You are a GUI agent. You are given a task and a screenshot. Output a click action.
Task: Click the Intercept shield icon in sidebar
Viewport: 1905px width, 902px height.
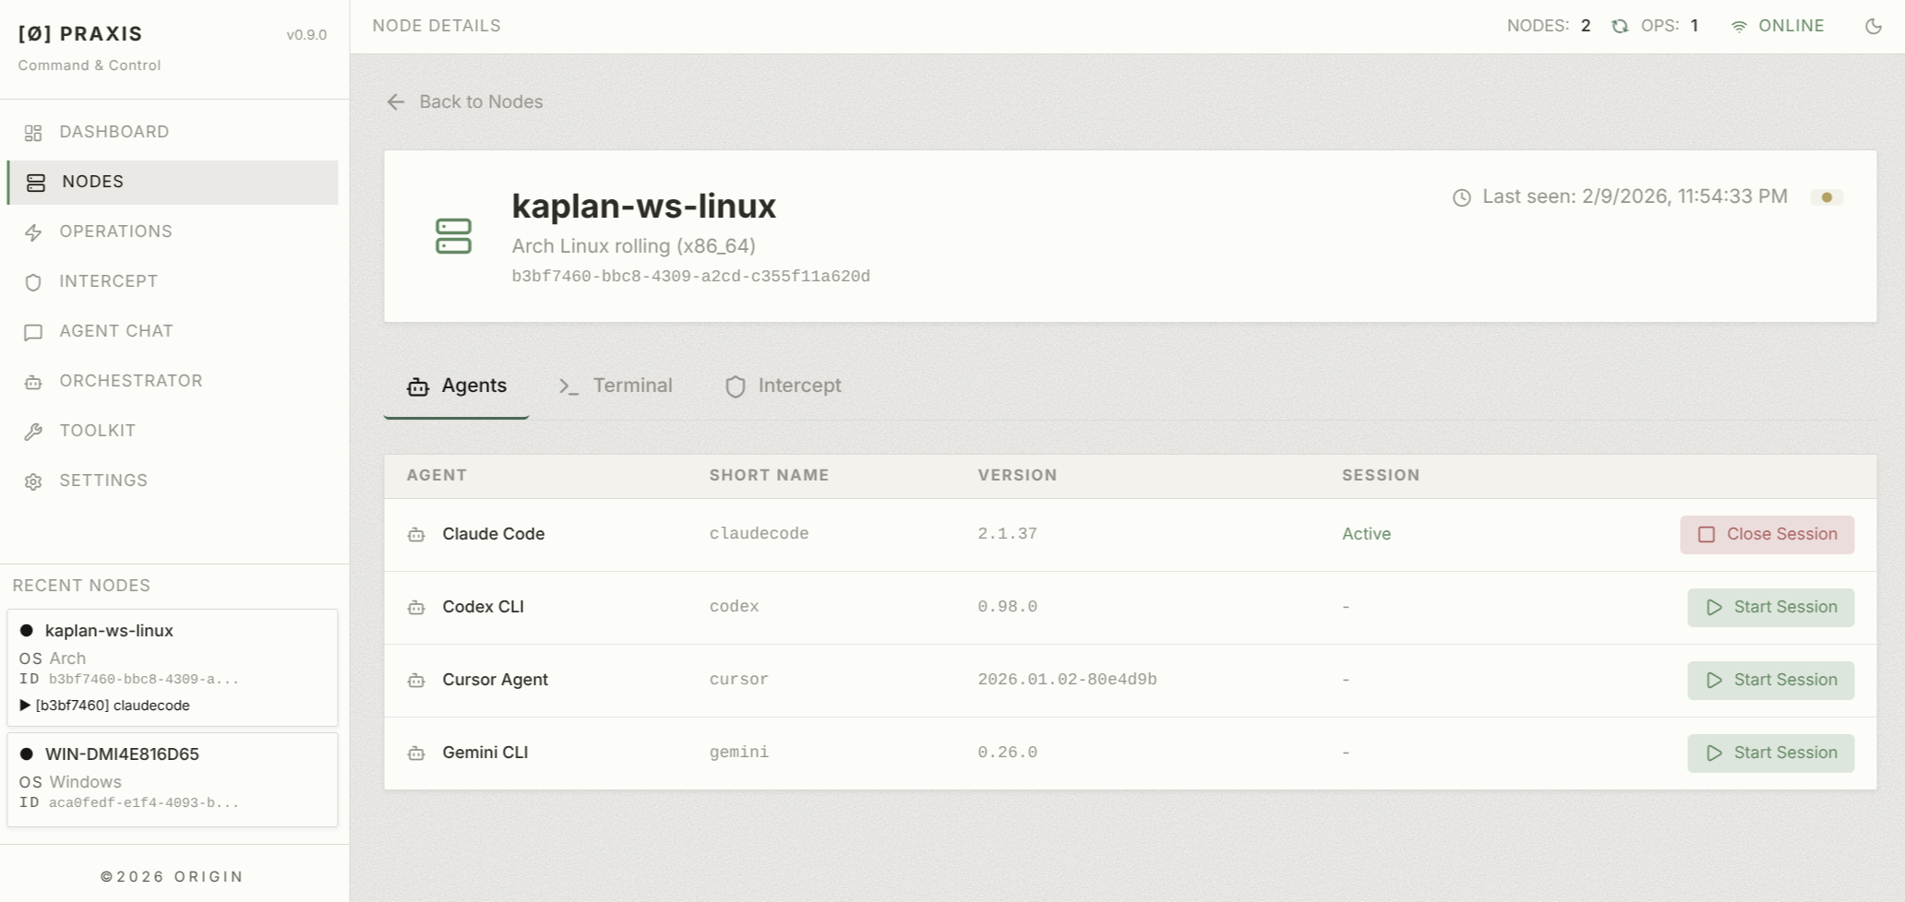(x=33, y=282)
